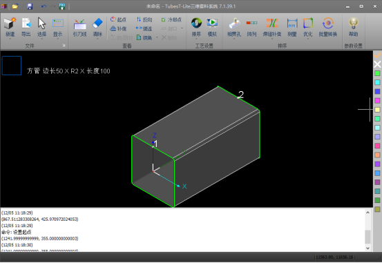Click the 命令: 设置起点 log line
The image size is (382, 263).
point(17,232)
